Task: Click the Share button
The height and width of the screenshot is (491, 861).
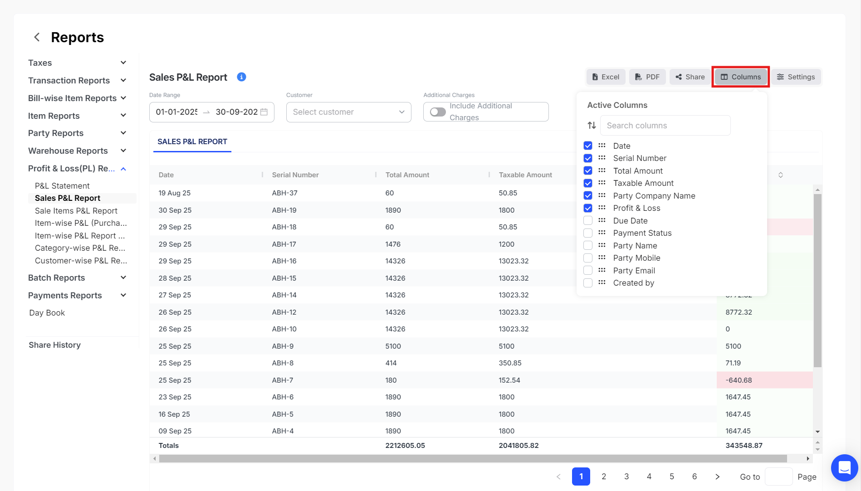Action: (690, 77)
